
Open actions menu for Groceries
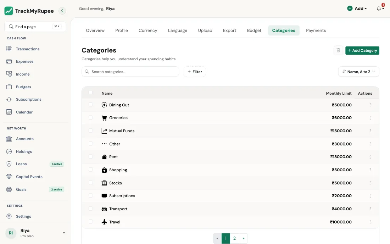pos(370,118)
